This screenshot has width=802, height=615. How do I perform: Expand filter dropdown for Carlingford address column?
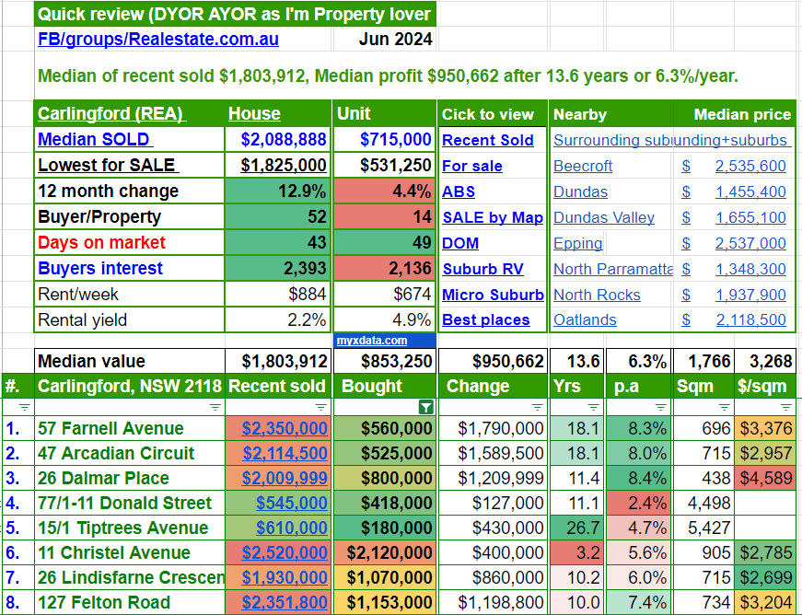coord(215,407)
